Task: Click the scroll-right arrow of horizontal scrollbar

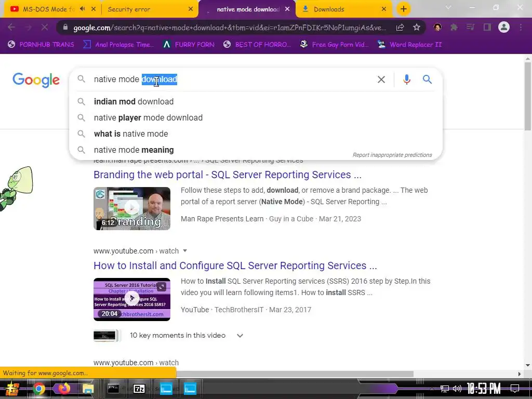Action: 520,374
